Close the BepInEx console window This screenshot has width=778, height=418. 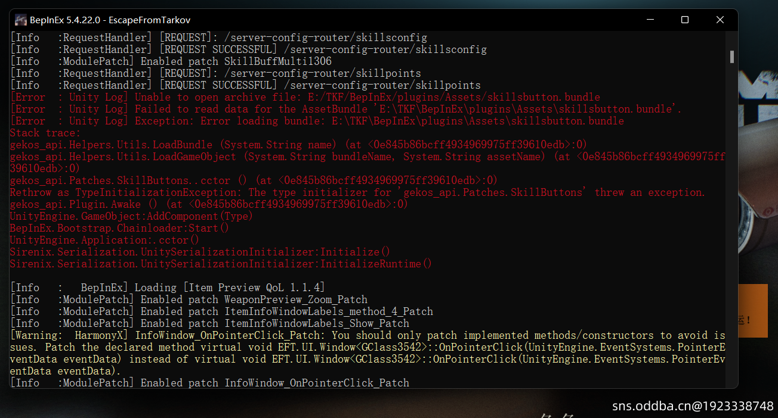tap(720, 20)
